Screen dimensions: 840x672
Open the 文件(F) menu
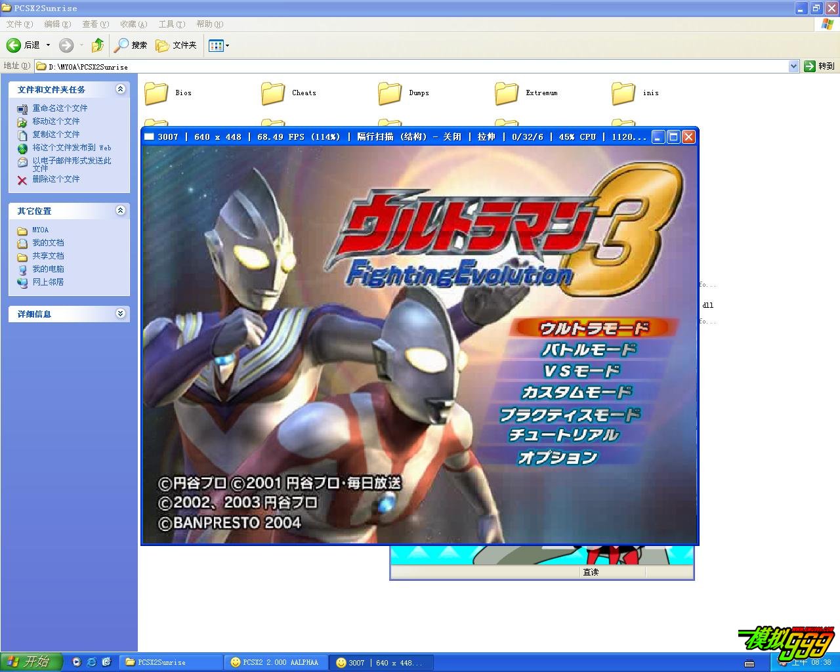pos(19,24)
